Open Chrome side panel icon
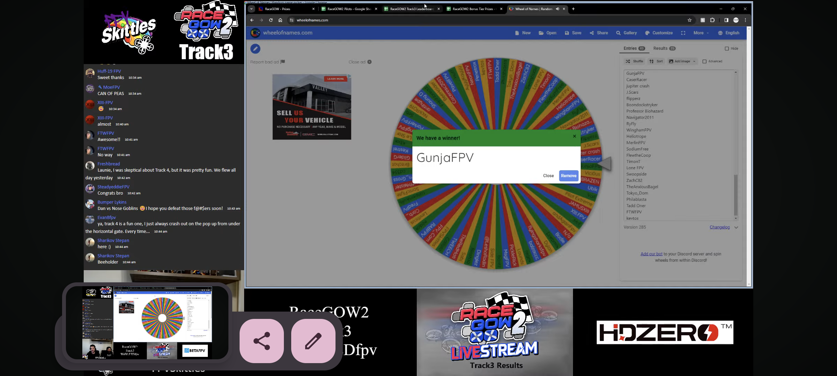This screenshot has height=376, width=837. (726, 20)
